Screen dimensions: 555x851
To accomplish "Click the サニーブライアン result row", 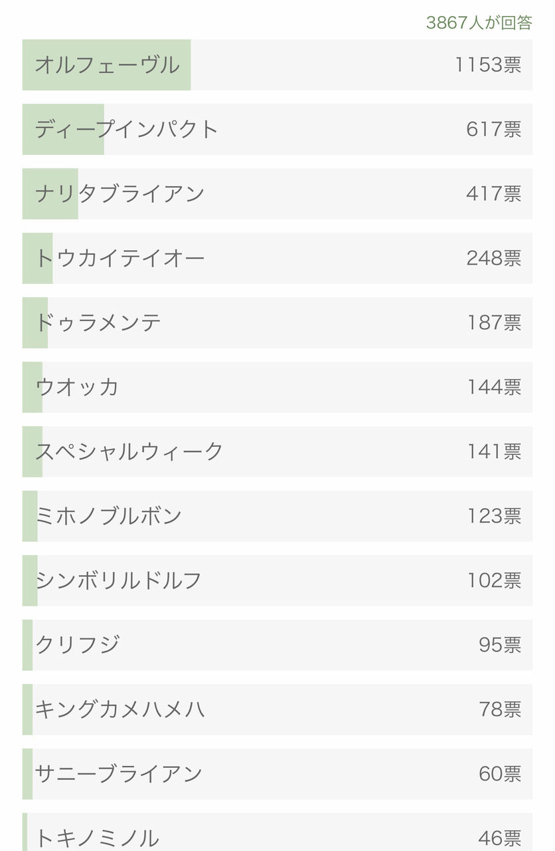I will click(277, 774).
